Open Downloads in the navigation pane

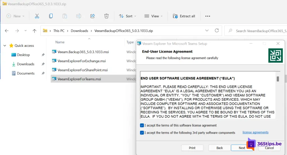point(26,64)
